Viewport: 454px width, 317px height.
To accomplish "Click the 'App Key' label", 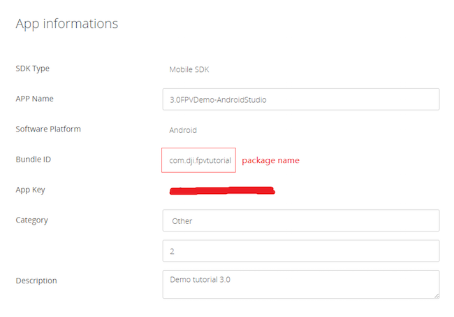I will pos(30,190).
